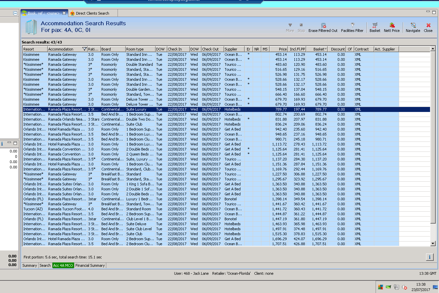The image size is (439, 293).
Task: Click the network connection computer tray icon
Action: 396,287
